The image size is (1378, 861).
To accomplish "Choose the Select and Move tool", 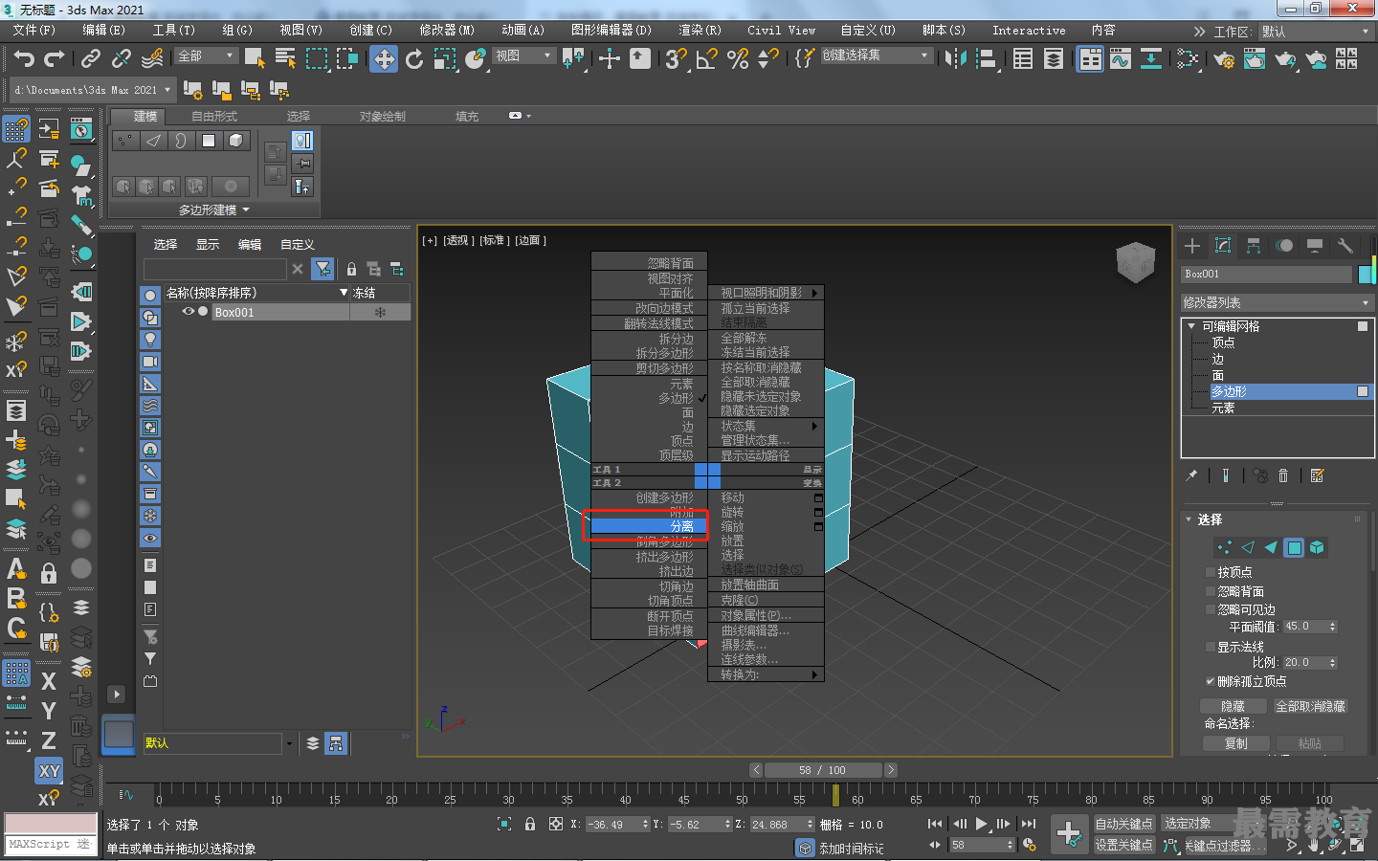I will click(x=384, y=59).
